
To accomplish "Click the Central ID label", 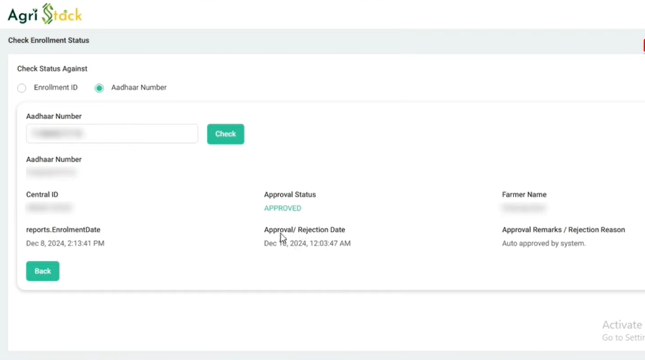I will [42, 195].
